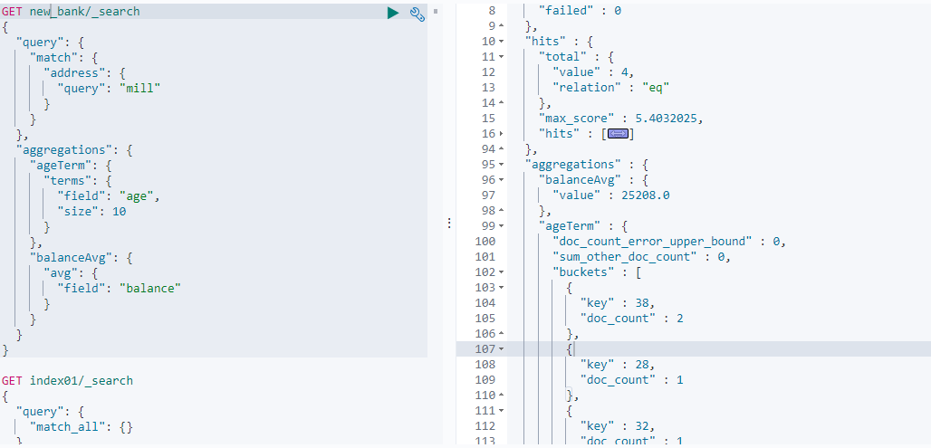This screenshot has width=931, height=448.
Task: Click the GET new_bank/_search request line
Action: (72, 11)
